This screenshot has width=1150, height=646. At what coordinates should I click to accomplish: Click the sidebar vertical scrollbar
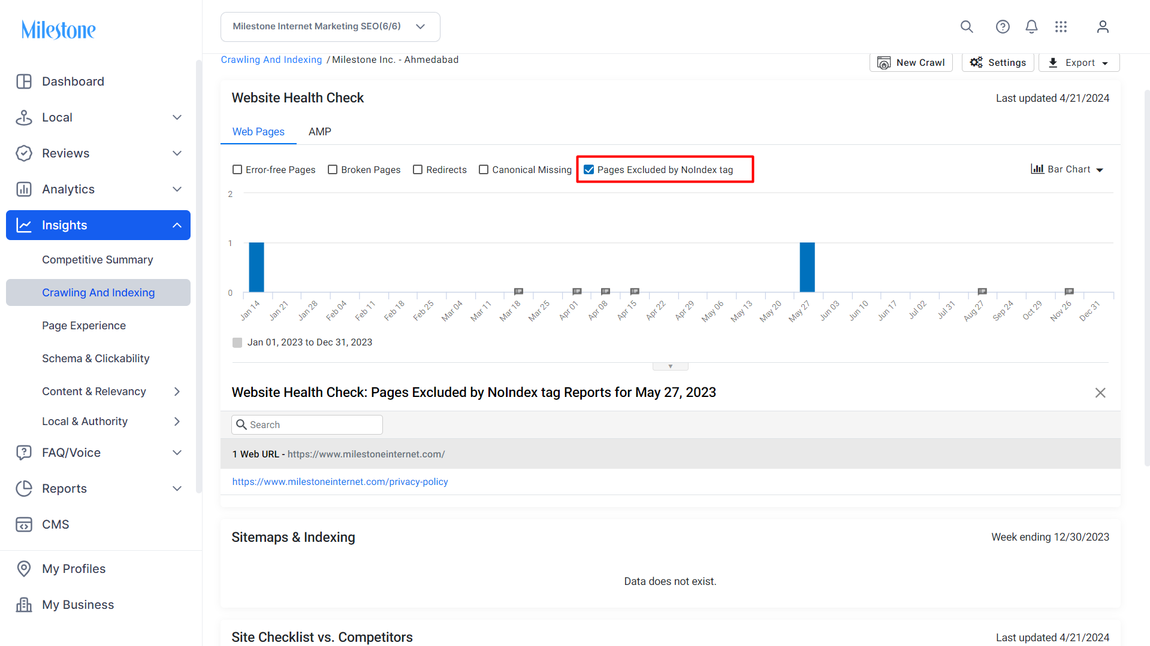199,275
